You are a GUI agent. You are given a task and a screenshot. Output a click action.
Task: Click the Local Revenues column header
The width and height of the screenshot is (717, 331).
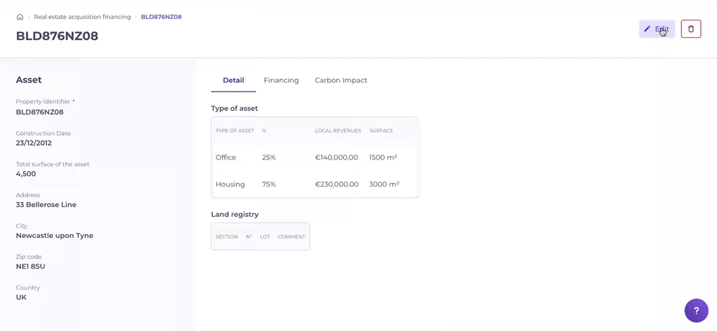click(x=337, y=131)
